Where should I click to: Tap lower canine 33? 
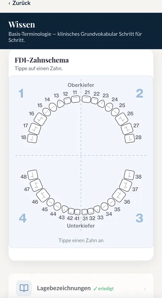pos(97,209)
